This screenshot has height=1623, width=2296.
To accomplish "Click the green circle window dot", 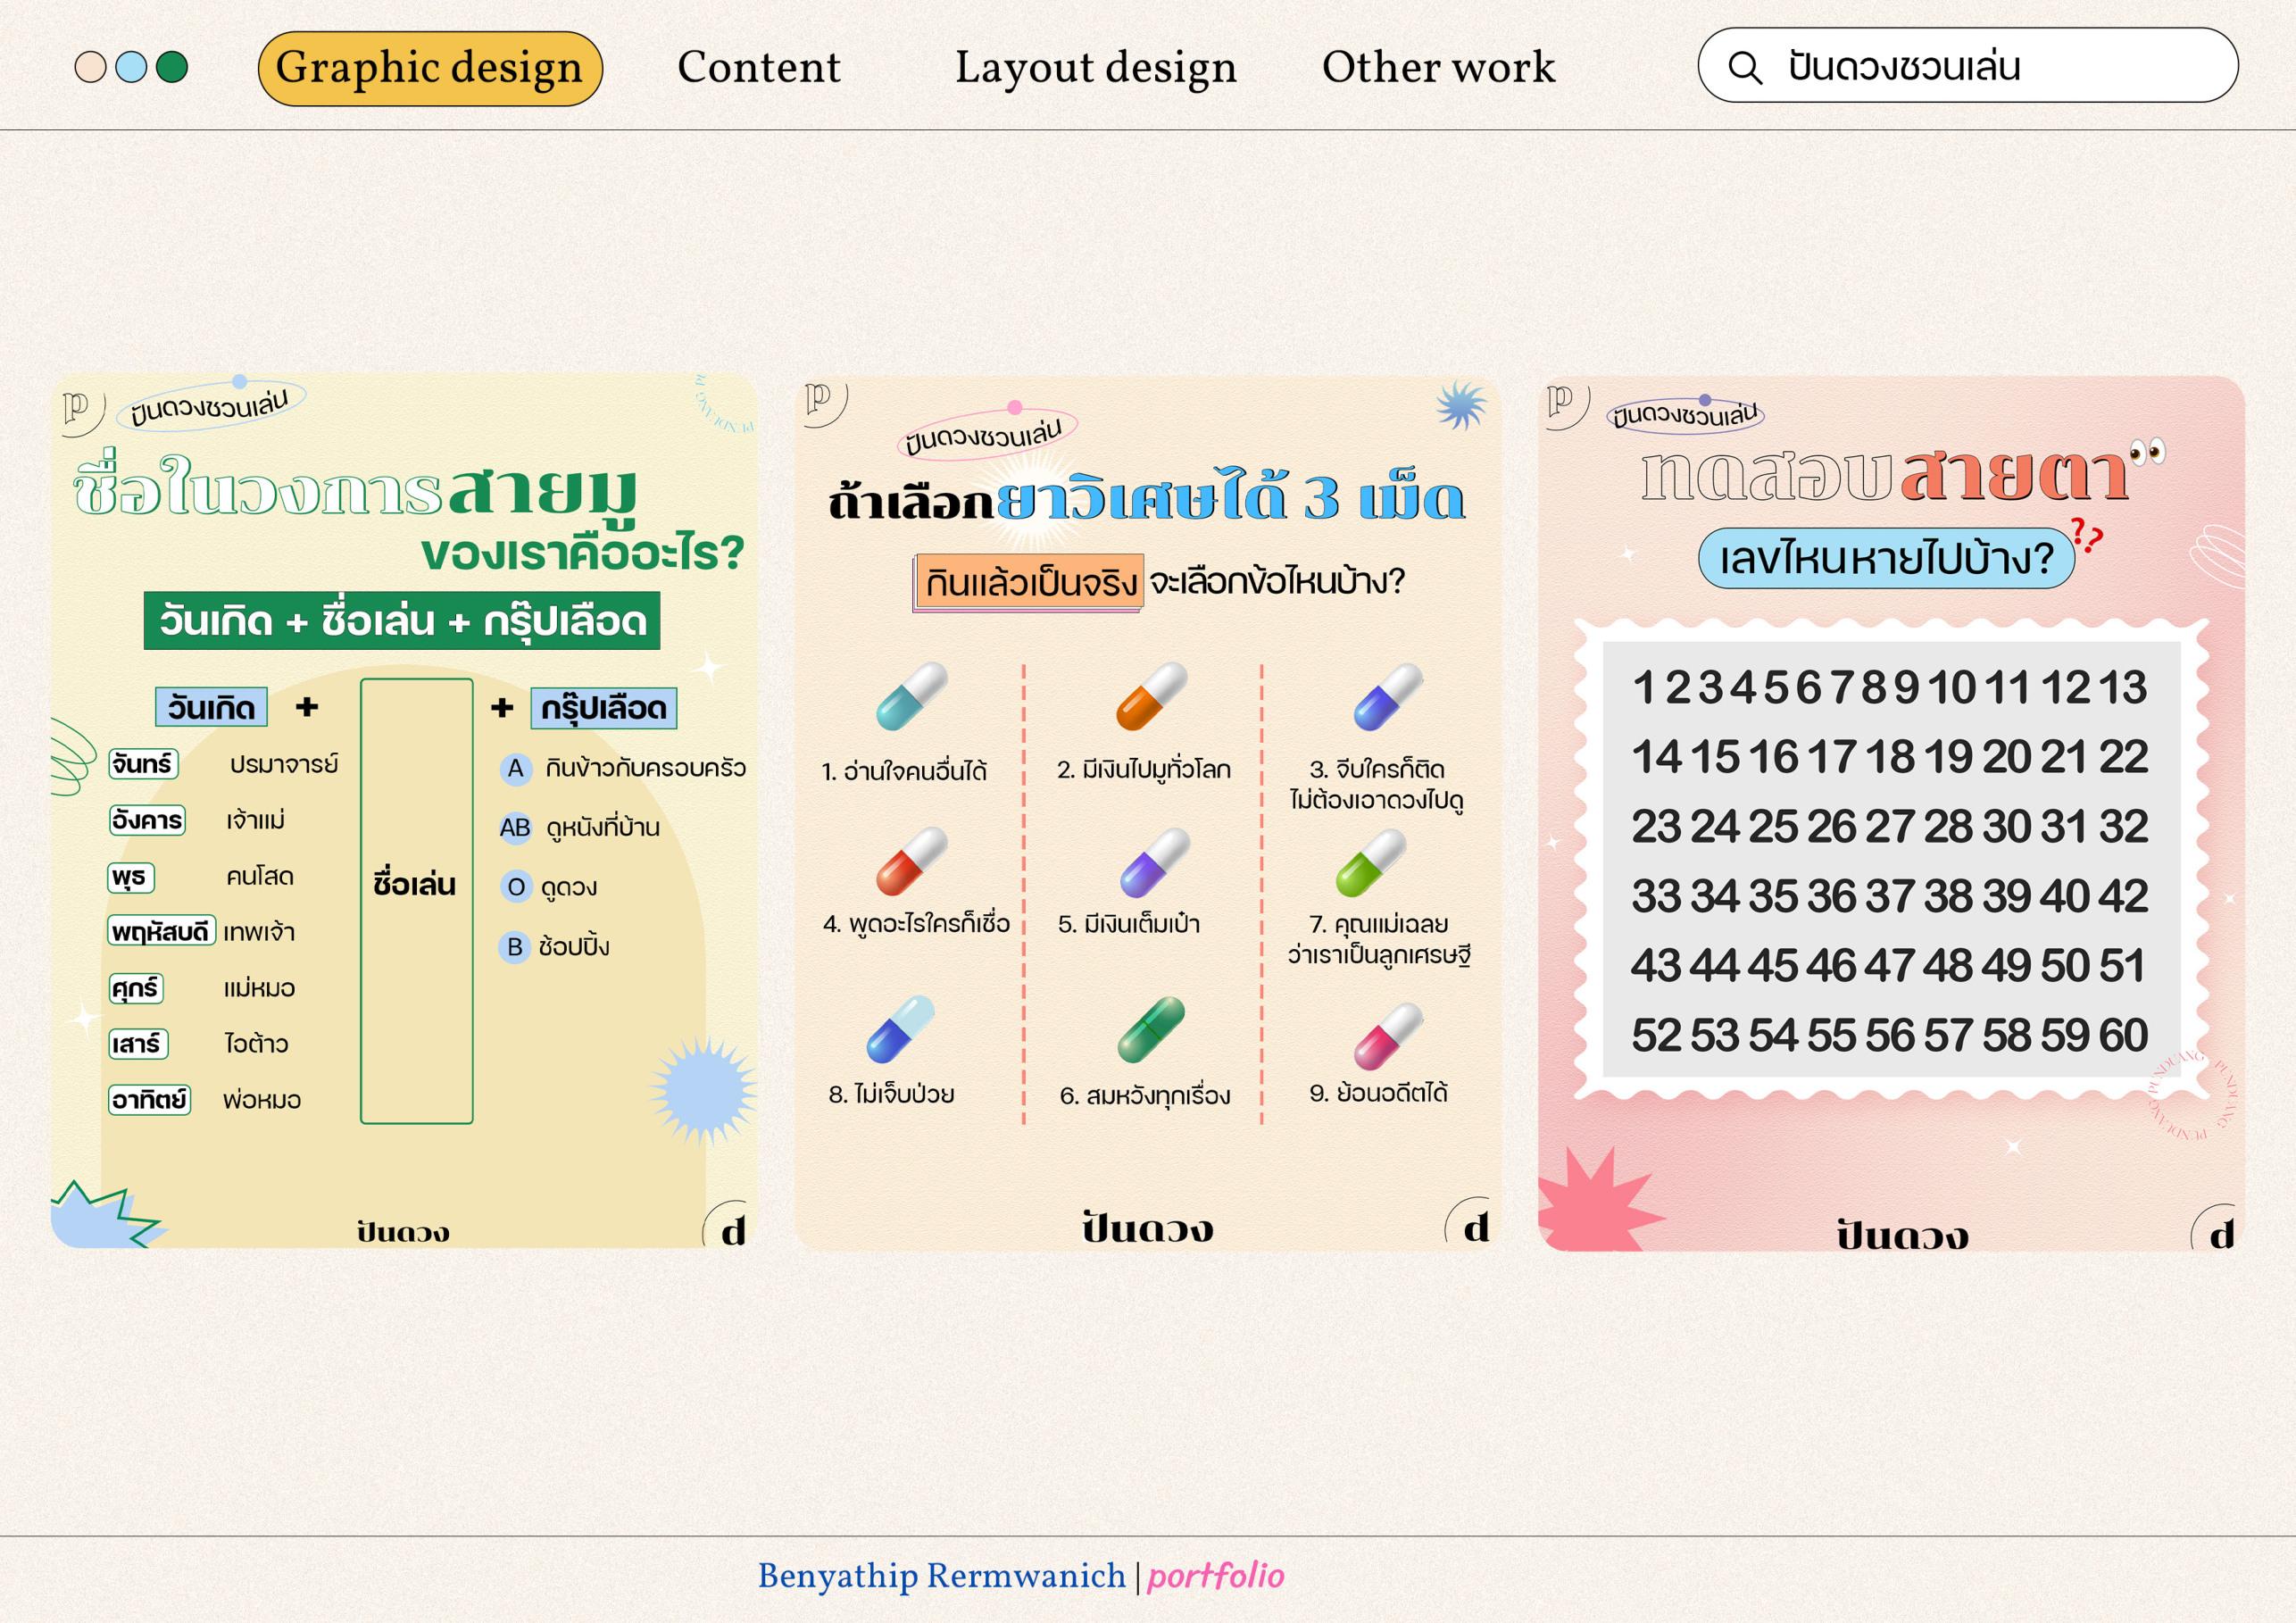I will tap(172, 67).
